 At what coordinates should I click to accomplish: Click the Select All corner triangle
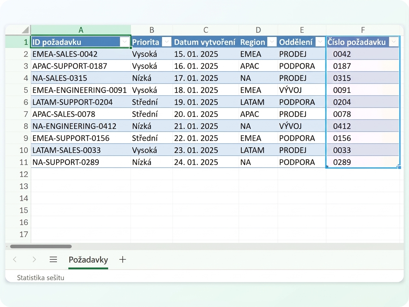(25, 30)
